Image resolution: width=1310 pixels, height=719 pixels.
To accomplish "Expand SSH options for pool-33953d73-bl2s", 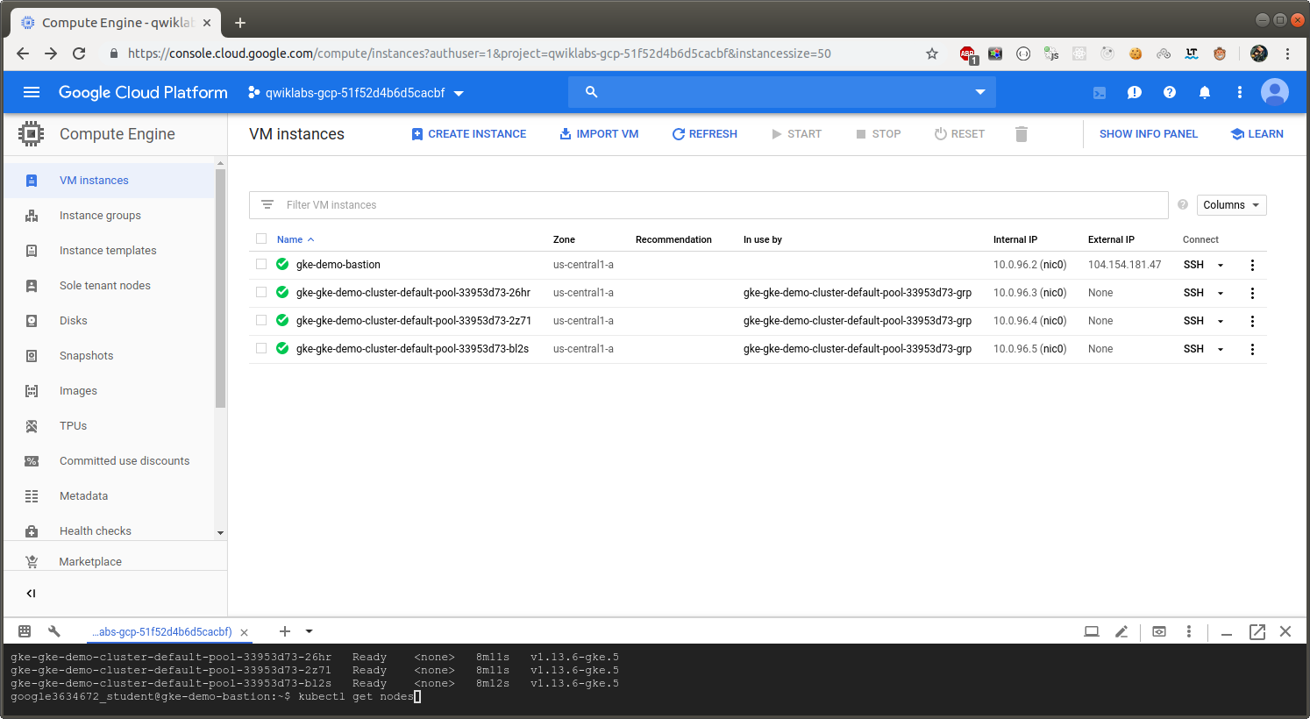I will [1221, 349].
